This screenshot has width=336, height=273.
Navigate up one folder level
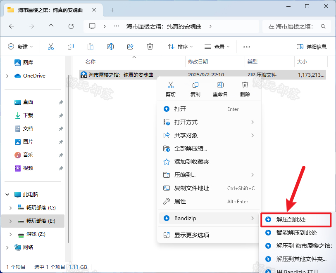[x=51, y=26]
